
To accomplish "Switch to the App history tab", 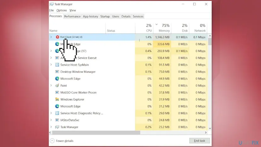I will click(90, 16).
